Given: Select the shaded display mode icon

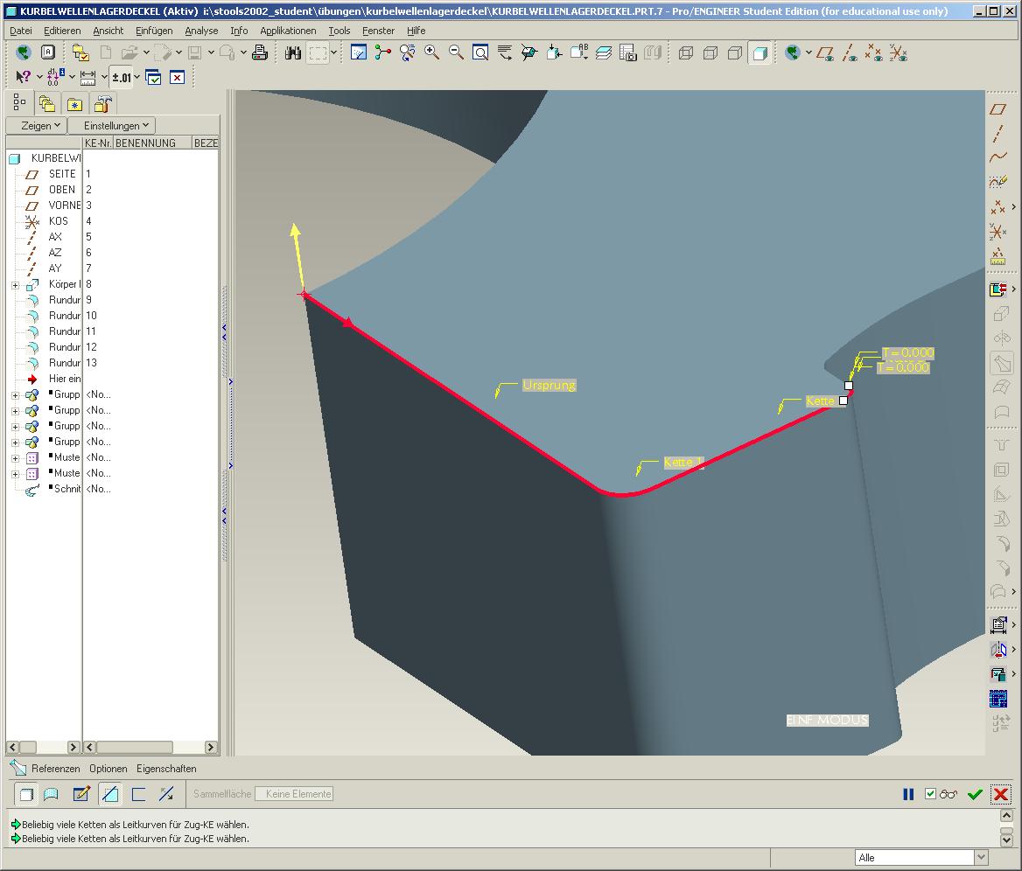Looking at the screenshot, I should pyautogui.click(x=760, y=52).
